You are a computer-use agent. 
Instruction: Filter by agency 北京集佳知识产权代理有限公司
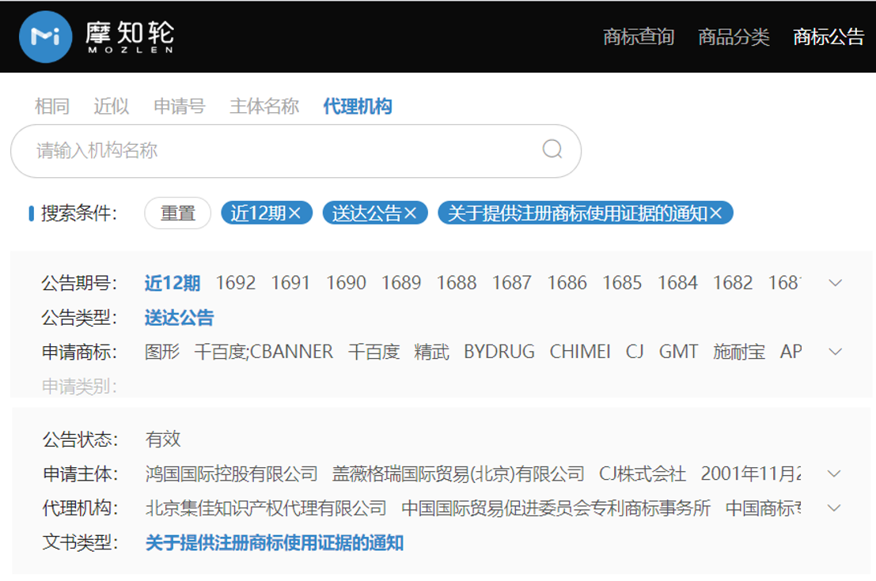266,508
